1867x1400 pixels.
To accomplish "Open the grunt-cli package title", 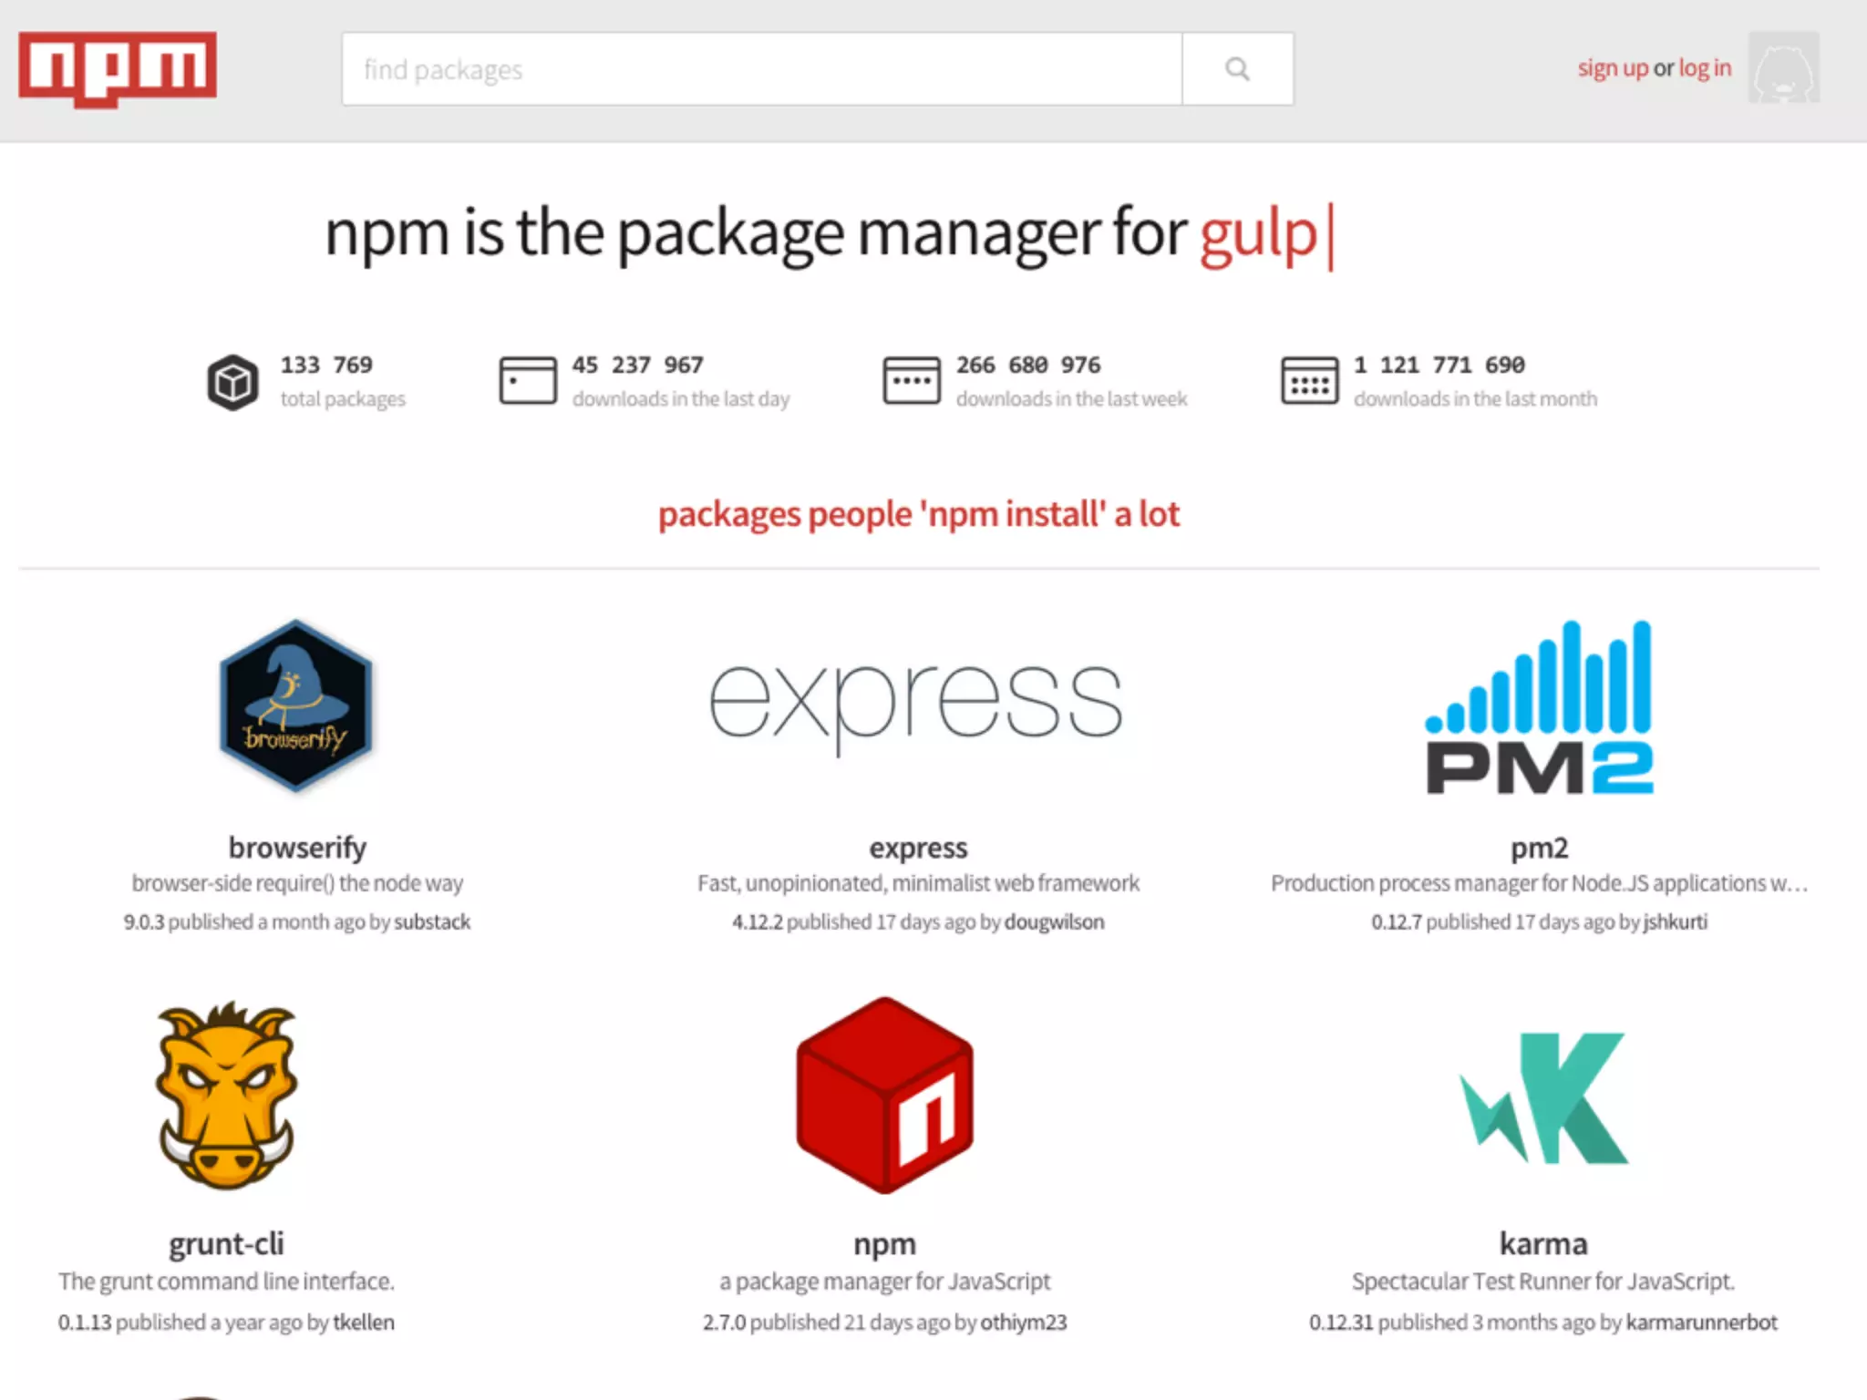I will point(226,1243).
